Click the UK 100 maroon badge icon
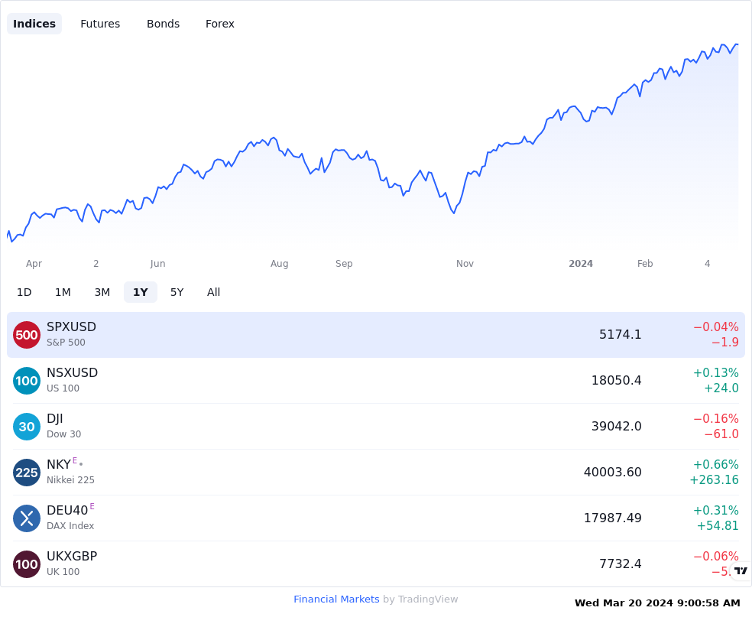The width and height of the screenshot is (752, 627). pos(27,564)
